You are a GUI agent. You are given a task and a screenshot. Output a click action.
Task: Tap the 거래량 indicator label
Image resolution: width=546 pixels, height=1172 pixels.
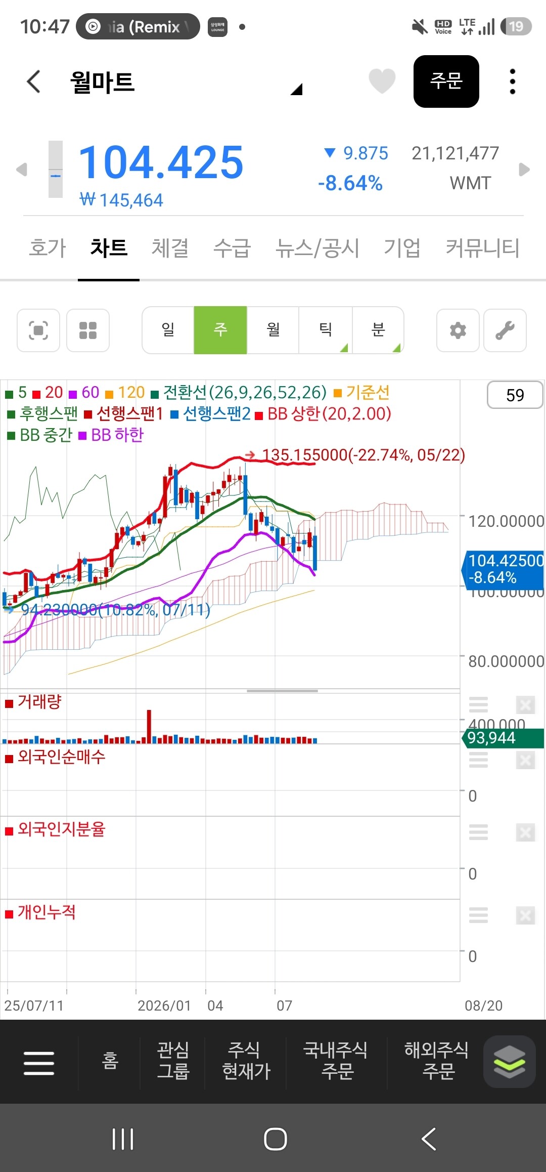33,702
